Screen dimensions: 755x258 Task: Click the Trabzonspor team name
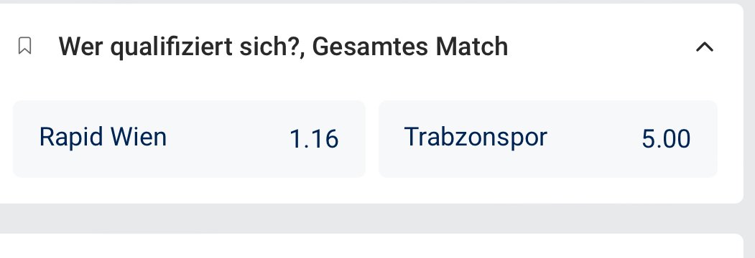pyautogui.click(x=476, y=138)
